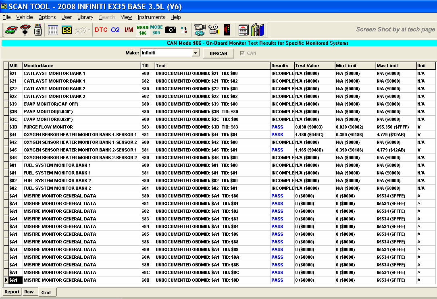Open the View menu
The image size is (437, 299).
[126, 17]
